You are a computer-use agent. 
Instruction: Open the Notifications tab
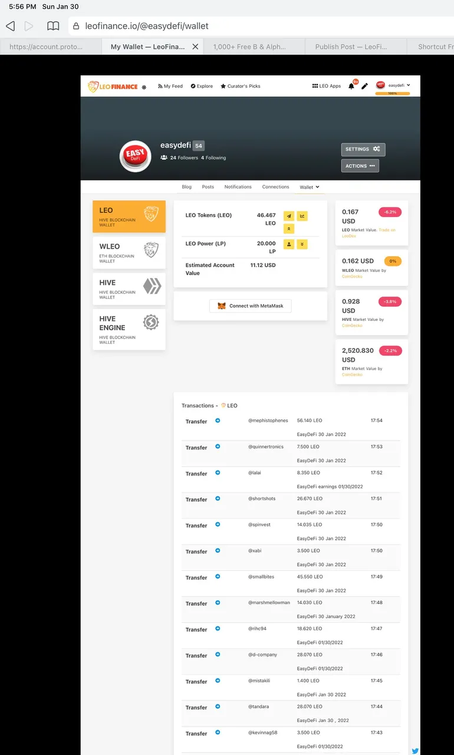(238, 187)
